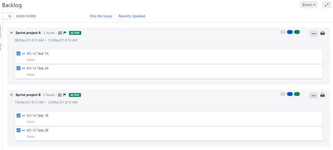Click the board icon beside Sprint project B
Viewport: 333px width, 150px height.
60,95
